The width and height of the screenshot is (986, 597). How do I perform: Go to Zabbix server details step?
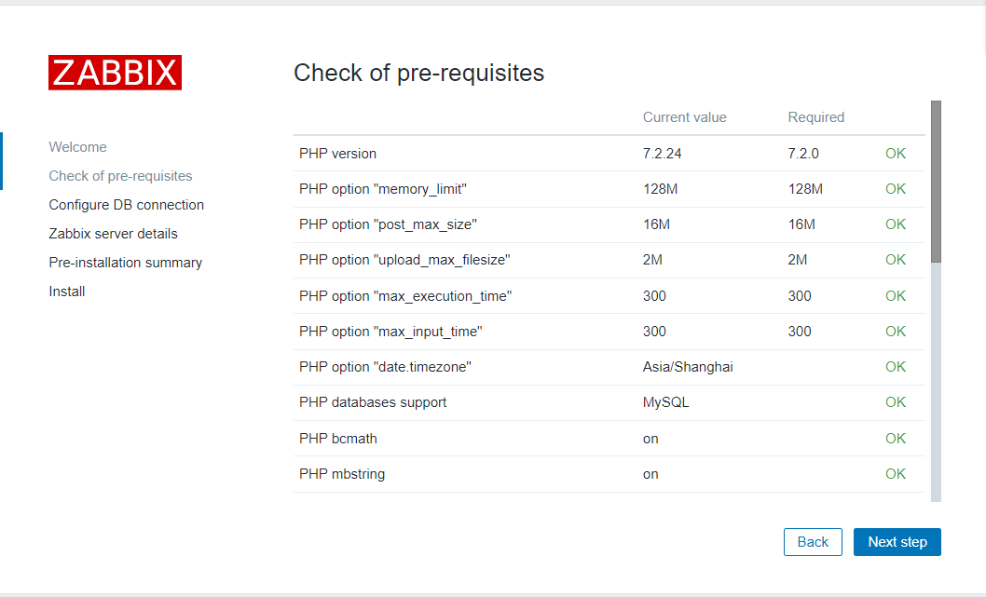coord(113,234)
